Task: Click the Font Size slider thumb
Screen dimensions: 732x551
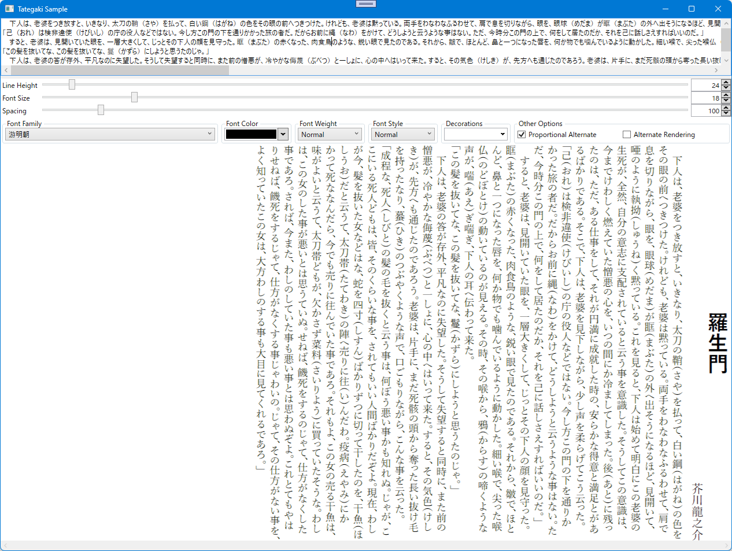Action: click(134, 97)
